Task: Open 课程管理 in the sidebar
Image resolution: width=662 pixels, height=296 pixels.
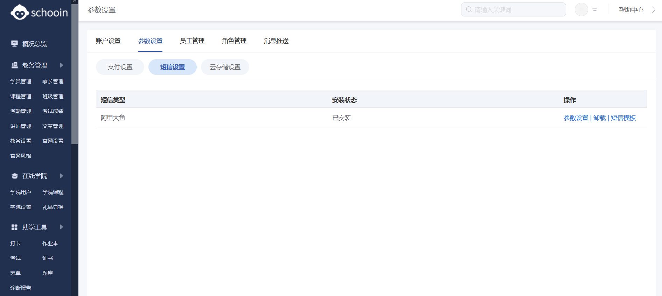Action: coord(21,96)
